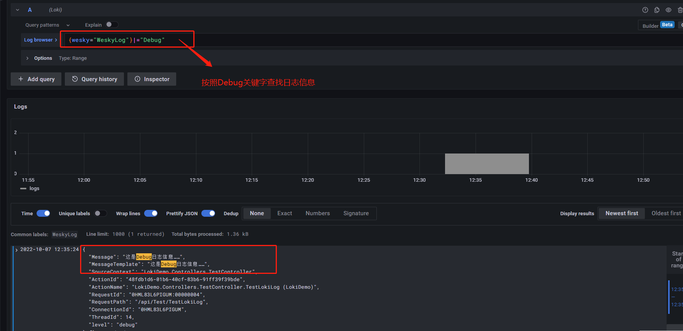Open Query history

click(94, 79)
